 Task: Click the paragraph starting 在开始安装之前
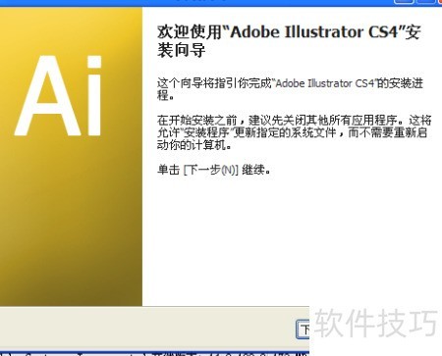pyautogui.click(x=295, y=132)
